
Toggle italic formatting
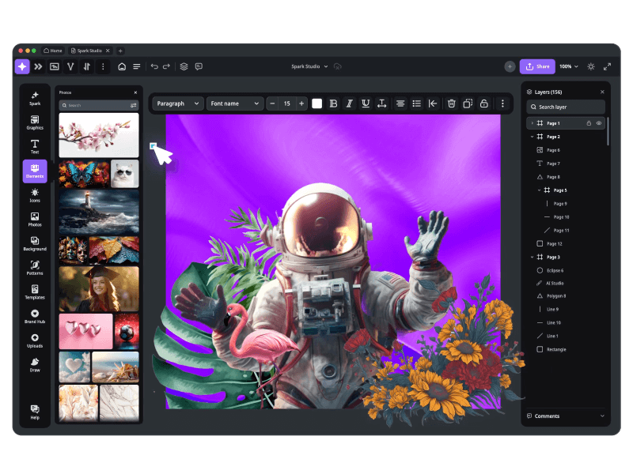pos(350,103)
